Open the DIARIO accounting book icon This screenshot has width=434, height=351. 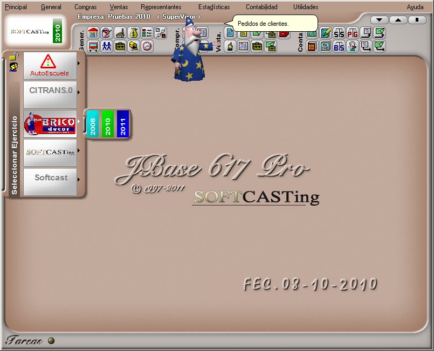pyautogui.click(x=312, y=46)
